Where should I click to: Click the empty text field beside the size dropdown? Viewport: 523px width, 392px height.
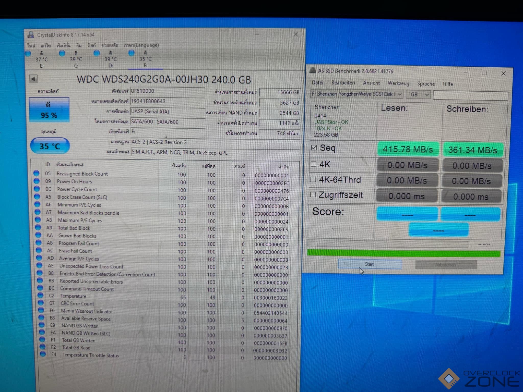[x=470, y=95]
